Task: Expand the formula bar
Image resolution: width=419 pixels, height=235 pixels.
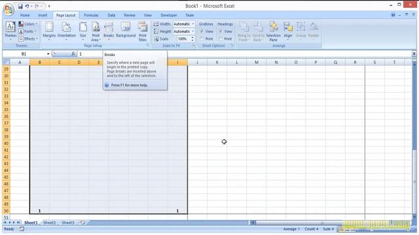Action: [414, 54]
